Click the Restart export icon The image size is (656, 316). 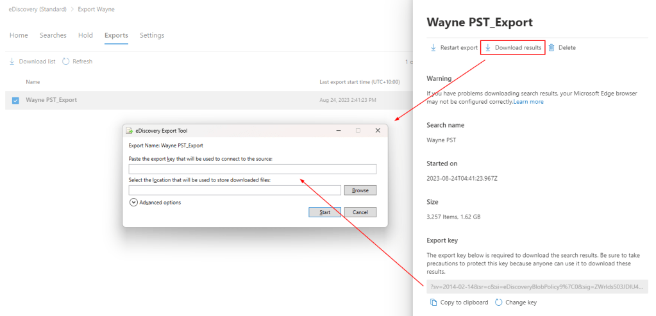tap(433, 48)
